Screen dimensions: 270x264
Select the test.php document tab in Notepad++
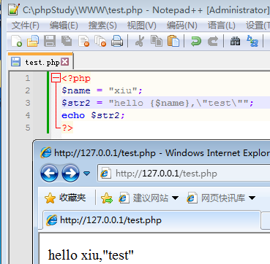coord(40,62)
